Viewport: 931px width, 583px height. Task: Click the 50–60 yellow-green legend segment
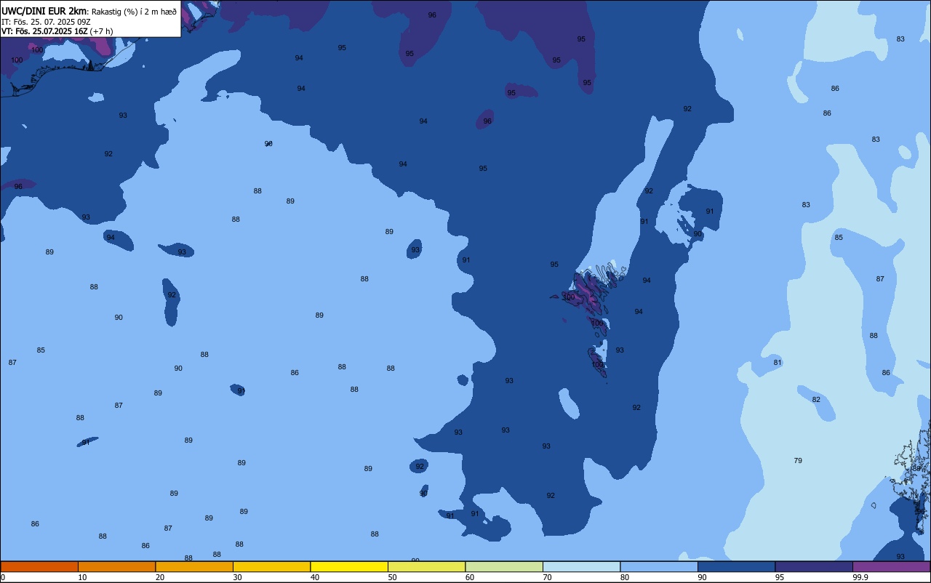point(426,566)
